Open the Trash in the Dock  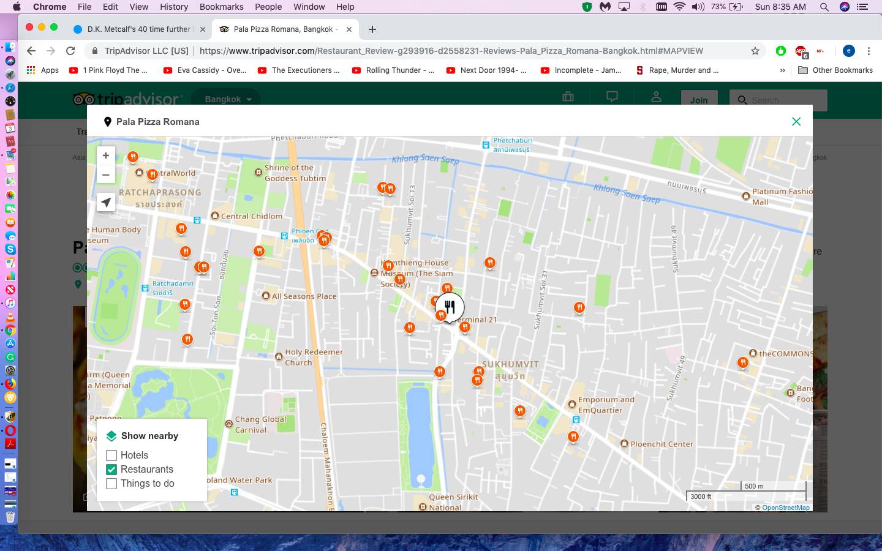(10, 517)
